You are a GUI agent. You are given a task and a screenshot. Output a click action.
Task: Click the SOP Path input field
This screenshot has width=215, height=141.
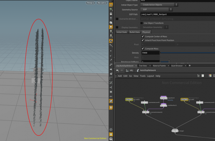tap(178, 14)
